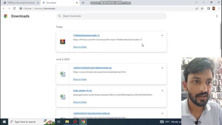Remove the 1685947335069 xls entry from list

click(x=162, y=68)
